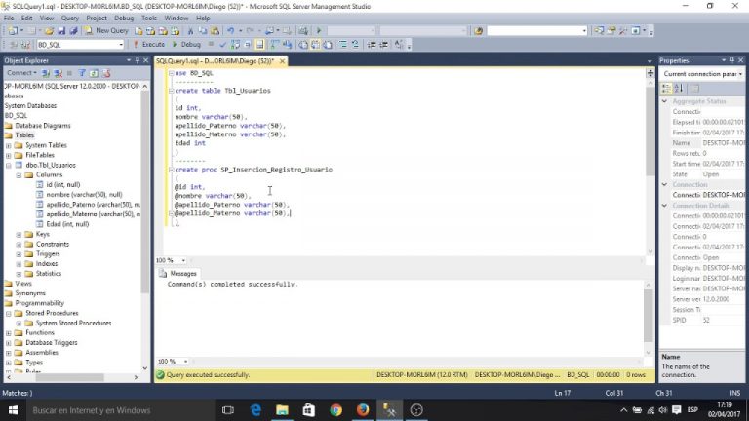Click the Refresh icon in Object Explorer
Image resolution: width=749 pixels, height=421 pixels.
coord(94,73)
